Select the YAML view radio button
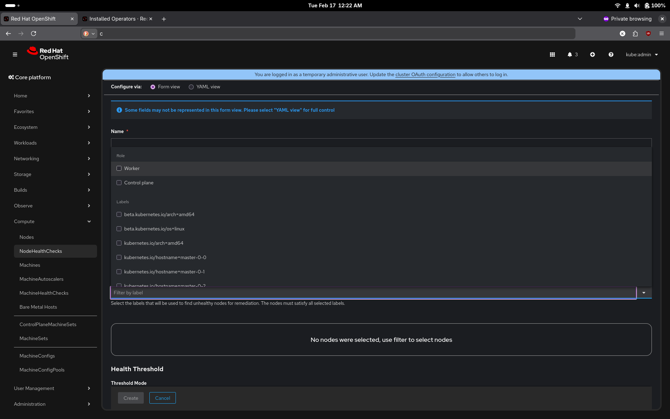The height and width of the screenshot is (419, 670). 191,87
